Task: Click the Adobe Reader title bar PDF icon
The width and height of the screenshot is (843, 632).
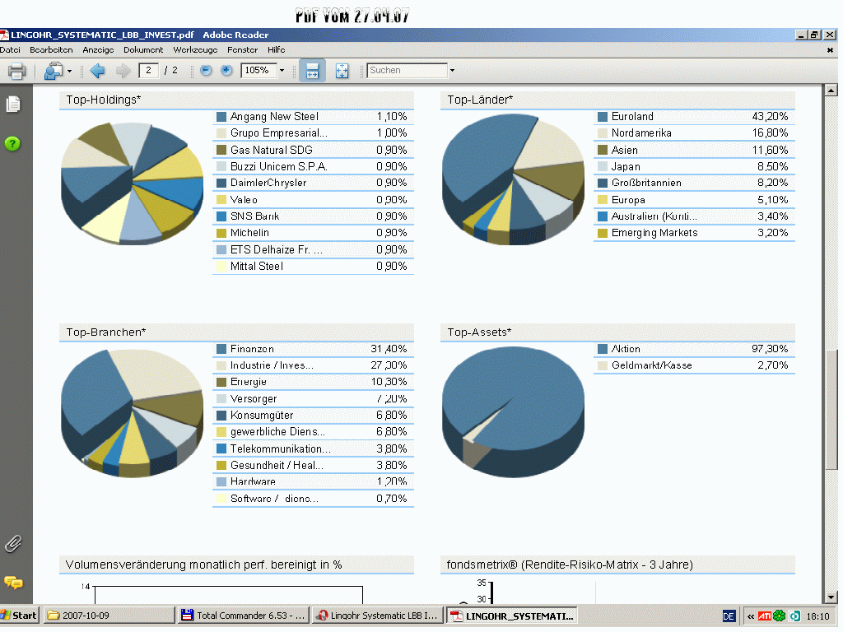Action: (4, 35)
